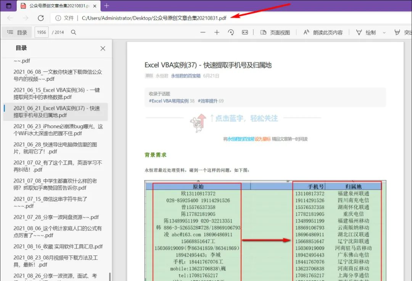
Task: Activate fit-to-width view
Action: pos(244,32)
